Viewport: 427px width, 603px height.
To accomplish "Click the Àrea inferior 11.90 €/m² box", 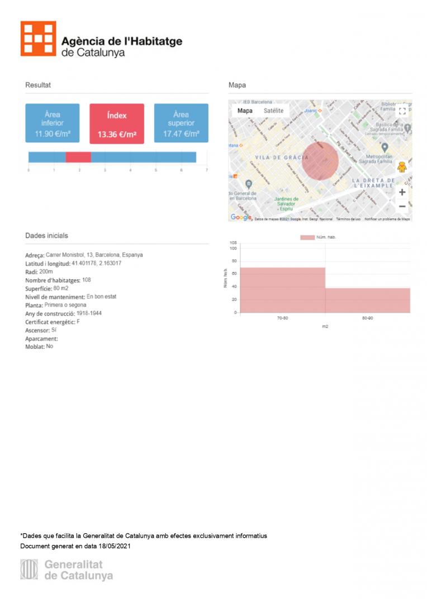I will [53, 123].
